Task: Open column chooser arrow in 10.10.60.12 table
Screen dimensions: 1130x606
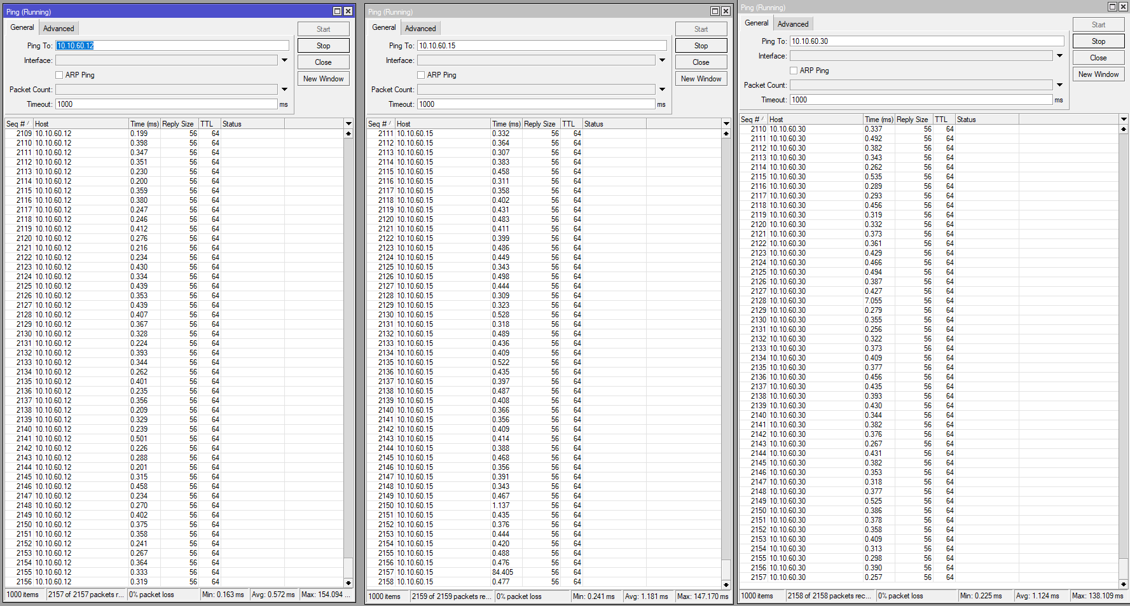Action: pos(348,124)
